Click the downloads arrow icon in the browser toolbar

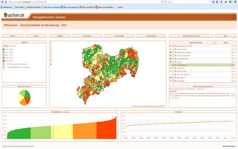coord(221,2)
